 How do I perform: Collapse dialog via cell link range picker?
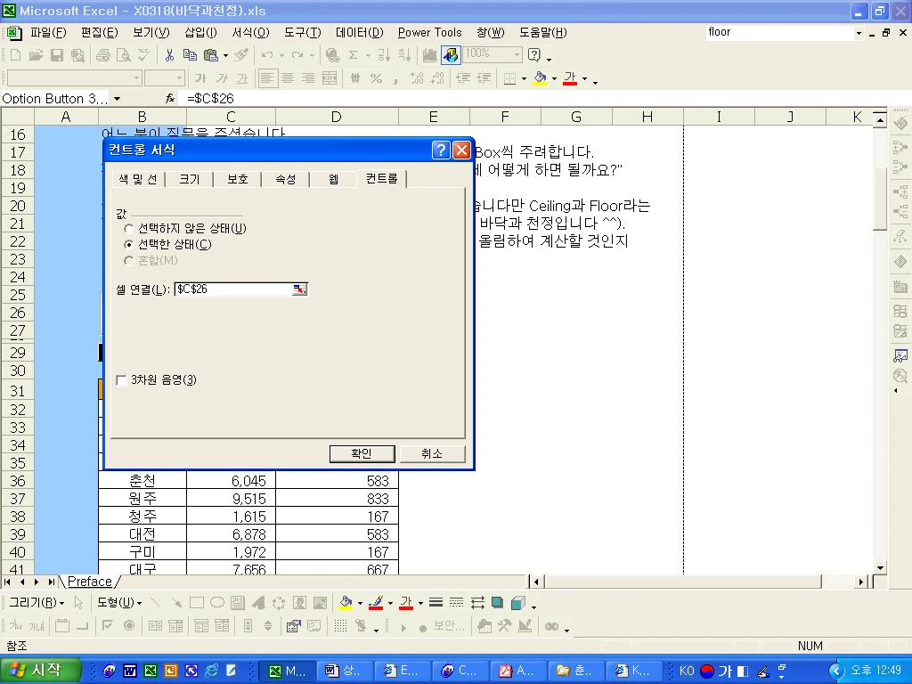point(299,289)
